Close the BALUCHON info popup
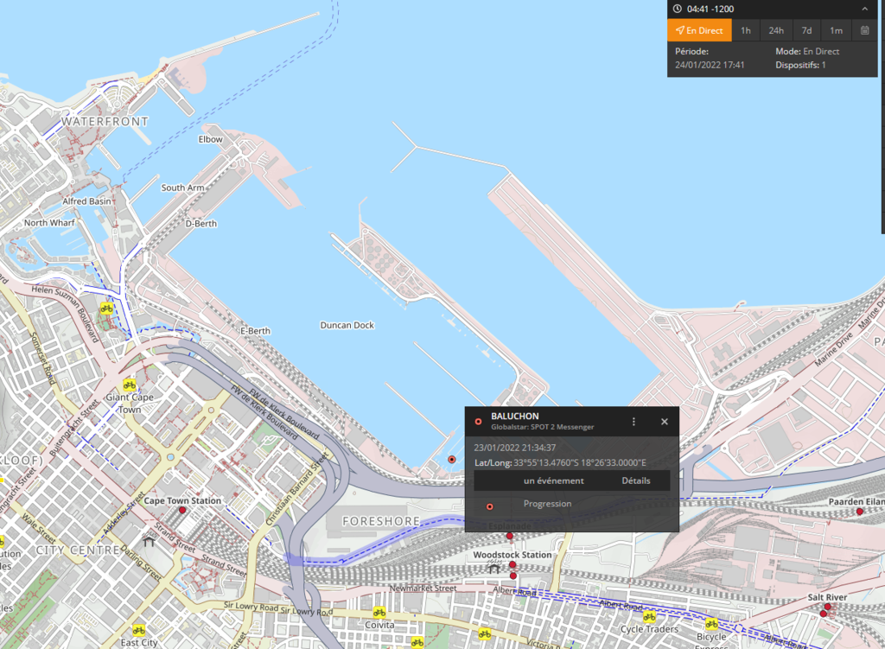The width and height of the screenshot is (885, 649). (665, 422)
